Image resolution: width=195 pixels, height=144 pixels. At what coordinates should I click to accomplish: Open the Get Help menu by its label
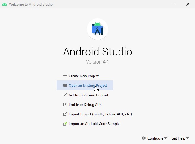(178, 138)
